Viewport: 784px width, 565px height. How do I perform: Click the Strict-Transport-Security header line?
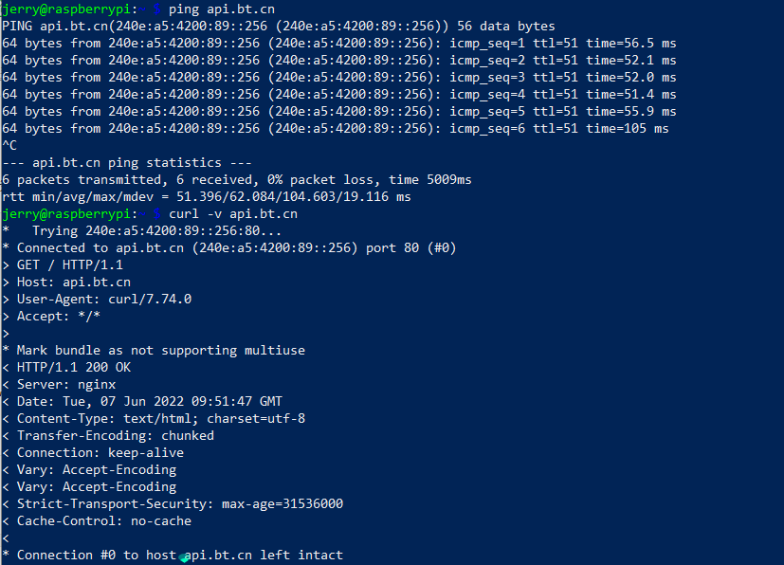(180, 503)
